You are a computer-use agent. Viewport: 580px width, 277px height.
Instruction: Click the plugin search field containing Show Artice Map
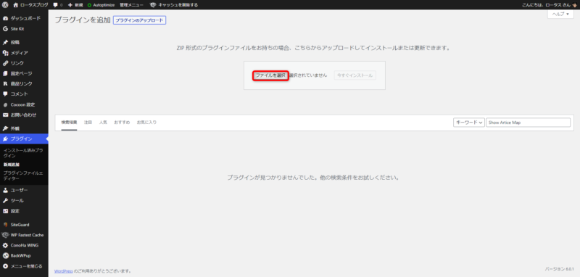(529, 123)
